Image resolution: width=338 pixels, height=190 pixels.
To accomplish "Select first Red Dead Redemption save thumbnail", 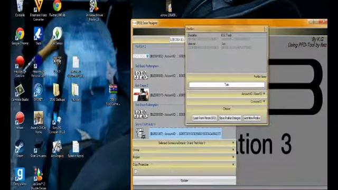I will [x=141, y=75].
